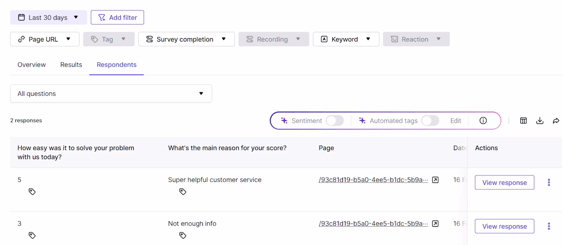View response for Super helpful customer service
The width and height of the screenshot is (562, 245).
(x=504, y=182)
